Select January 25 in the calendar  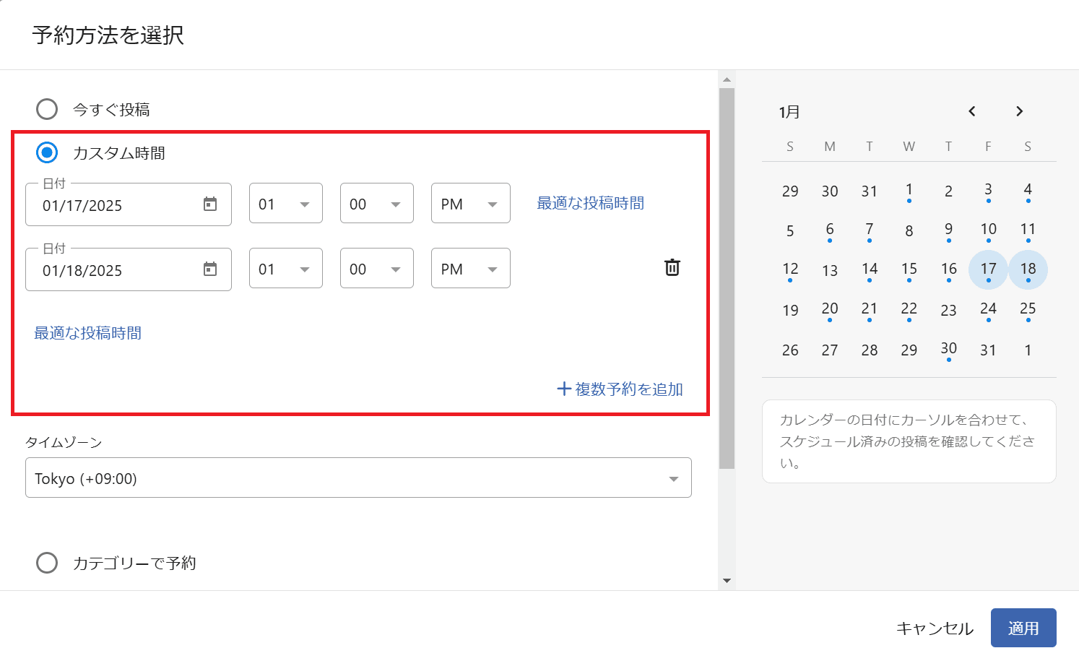[1028, 309]
